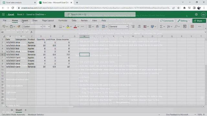Click the Sort and Filter icon
207x116 pixels.
click(169, 26)
